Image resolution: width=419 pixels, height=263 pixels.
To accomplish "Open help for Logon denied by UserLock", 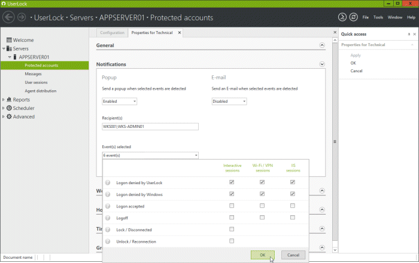I will click(108, 183).
